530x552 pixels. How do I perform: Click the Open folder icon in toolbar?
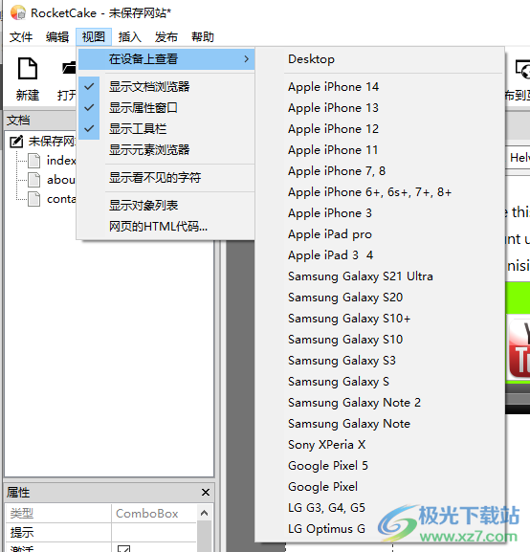pyautogui.click(x=69, y=68)
